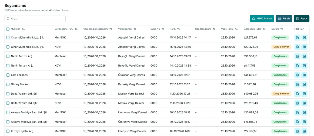Check the Çınar Mühendislik MuhSGK row checkbox
The width and height of the screenshot is (314, 136).
click(8, 38)
